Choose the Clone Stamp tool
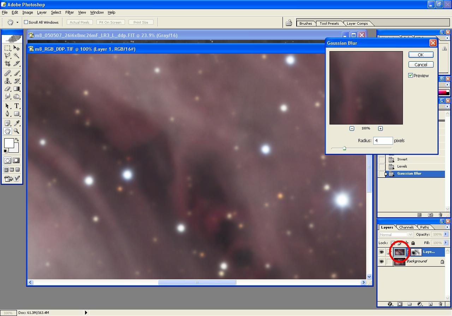Viewport: 452px width, 316px height. tap(7, 81)
